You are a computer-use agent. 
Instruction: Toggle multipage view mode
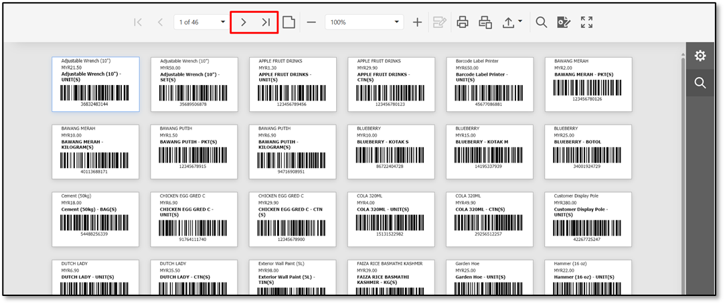pyautogui.click(x=289, y=21)
